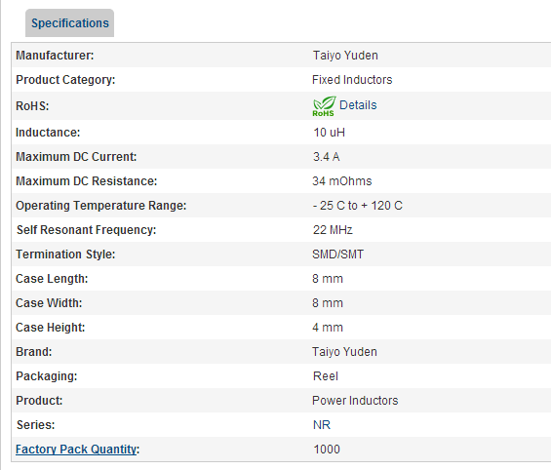Click the 34 mOhms resistance value

pyautogui.click(x=342, y=181)
